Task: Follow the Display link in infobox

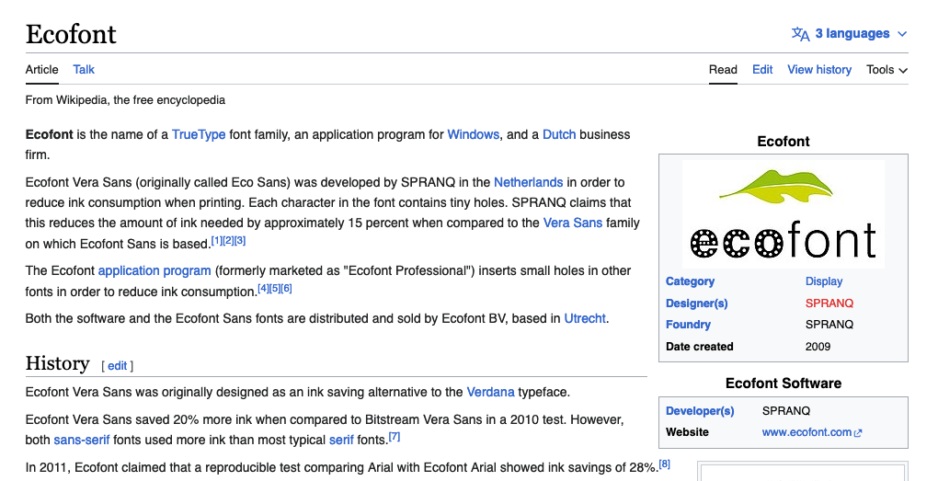Action: point(824,281)
